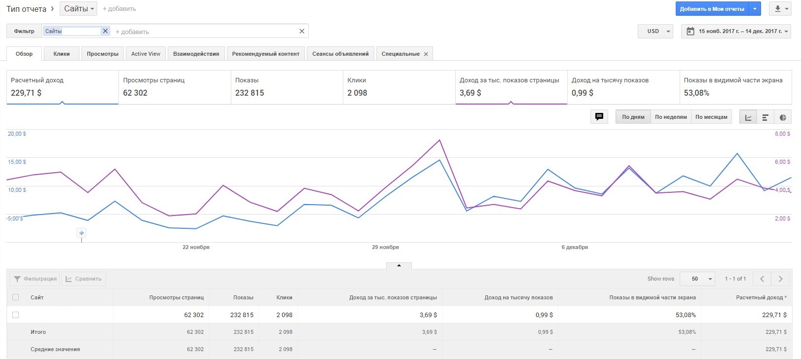Click the chart annotations comment icon
This screenshot has width=801, height=359.
point(599,117)
